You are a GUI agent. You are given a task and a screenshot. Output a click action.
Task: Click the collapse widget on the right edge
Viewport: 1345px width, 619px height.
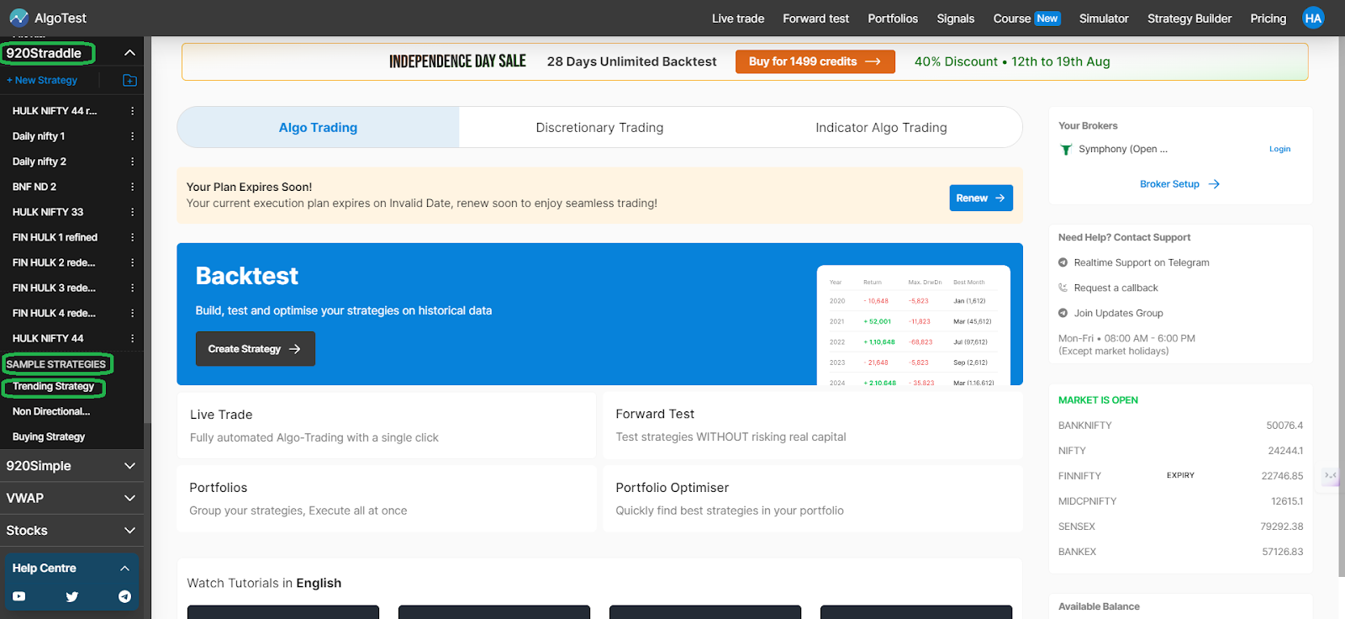1330,475
